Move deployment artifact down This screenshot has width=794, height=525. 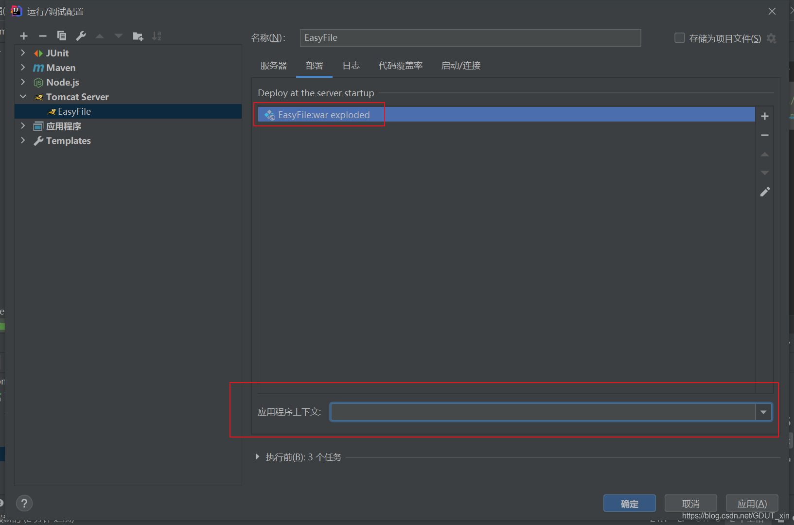pos(765,173)
